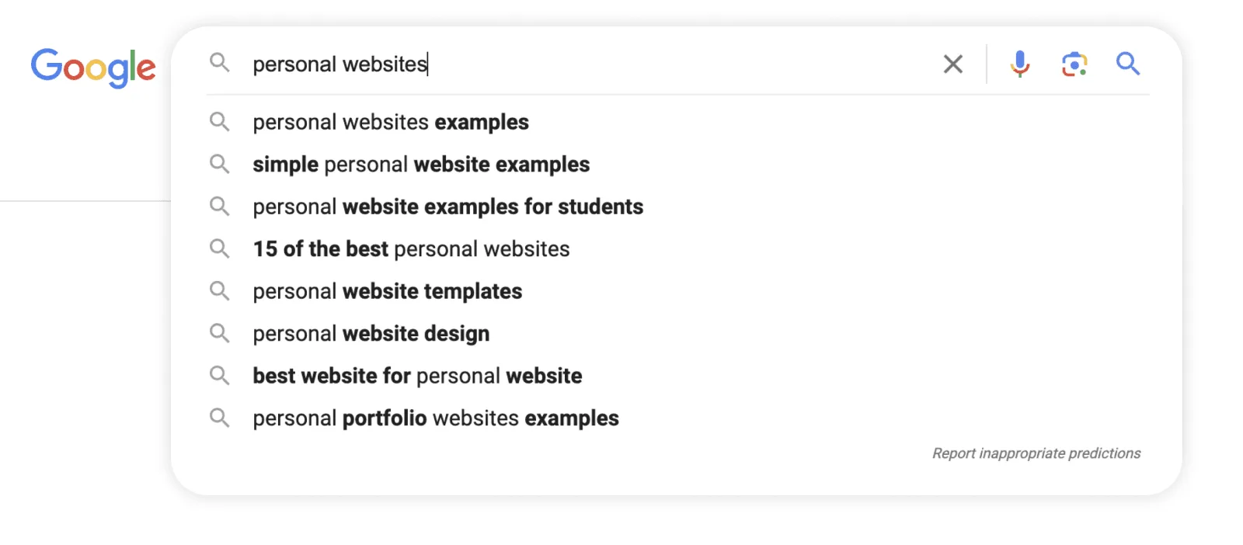The image size is (1243, 545).
Task: Click the X to clear search text
Action: point(953,64)
